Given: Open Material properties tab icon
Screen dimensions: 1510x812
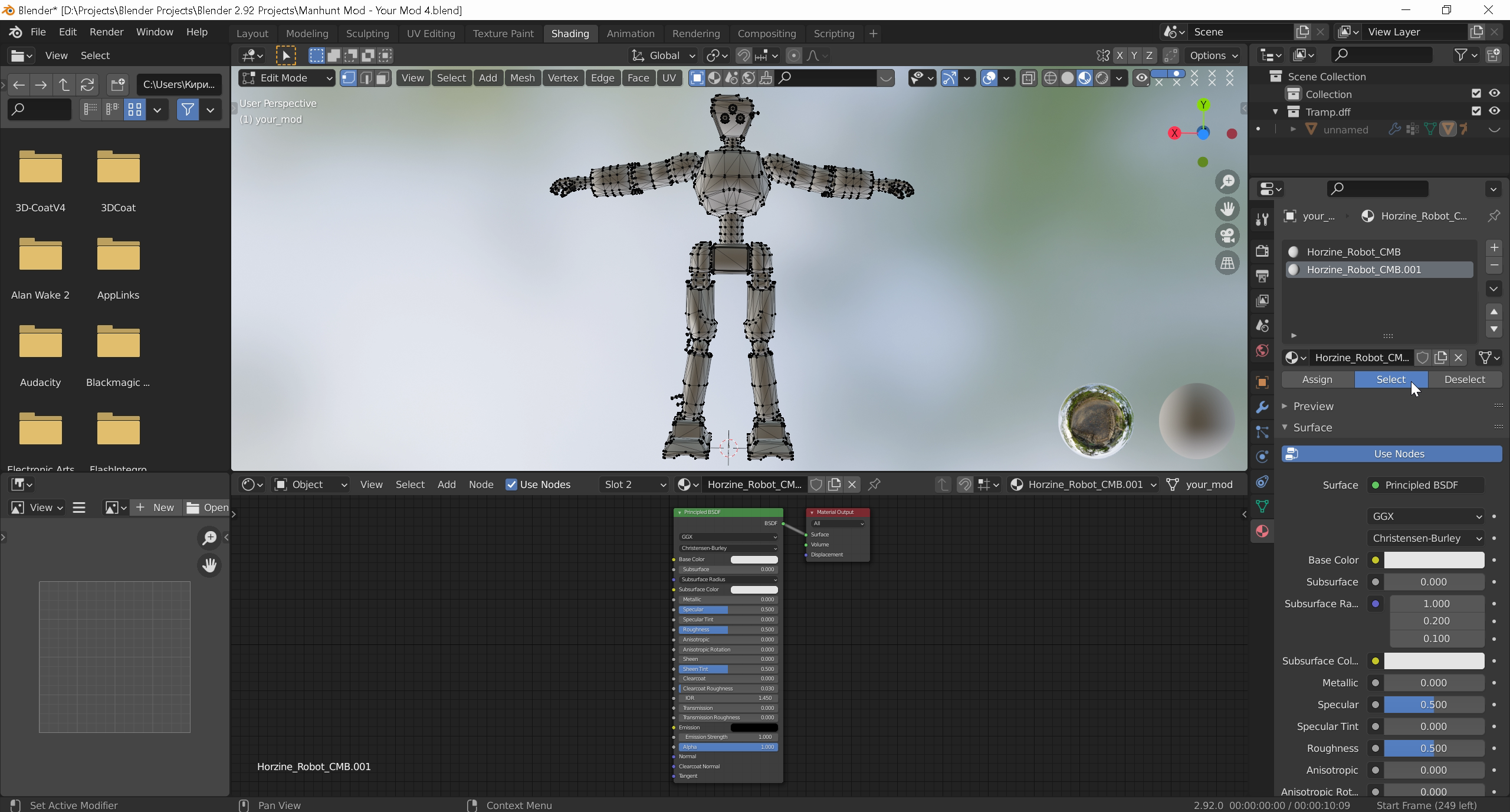Looking at the screenshot, I should [1262, 531].
